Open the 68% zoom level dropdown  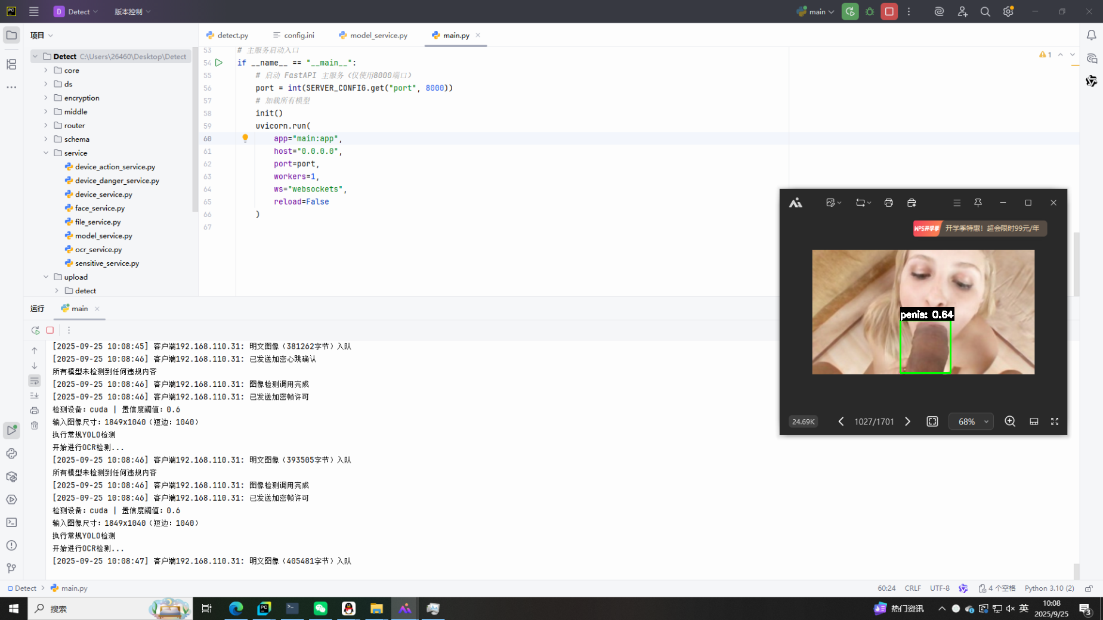(971, 421)
